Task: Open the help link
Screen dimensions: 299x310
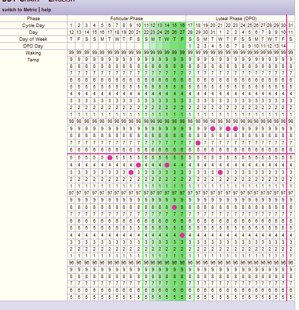Action: point(46,10)
